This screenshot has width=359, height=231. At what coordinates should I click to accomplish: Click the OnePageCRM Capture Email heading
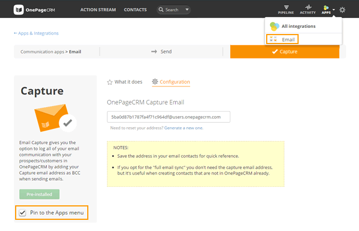tap(145, 102)
